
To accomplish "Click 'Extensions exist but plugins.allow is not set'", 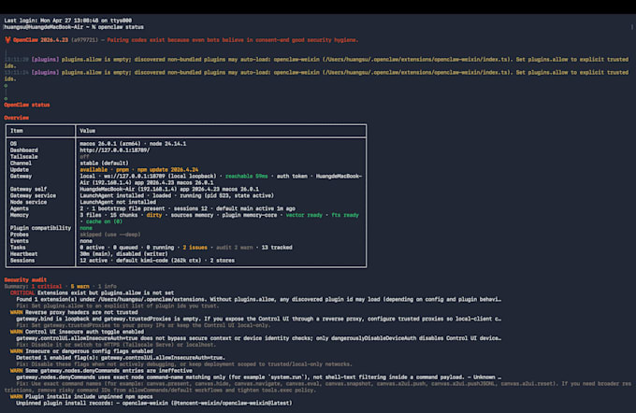I will tap(106, 292).
